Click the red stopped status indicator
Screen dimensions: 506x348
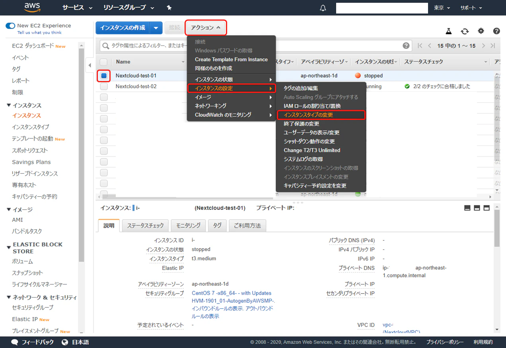pos(358,75)
